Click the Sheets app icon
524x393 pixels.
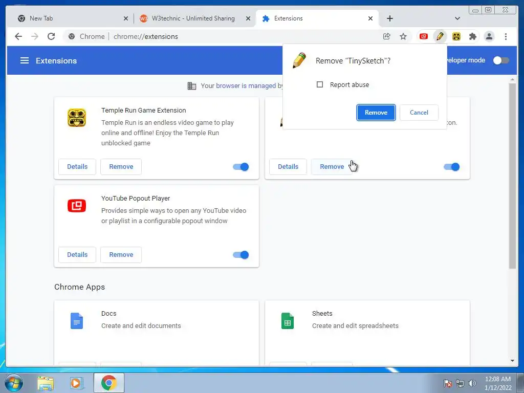pyautogui.click(x=288, y=321)
